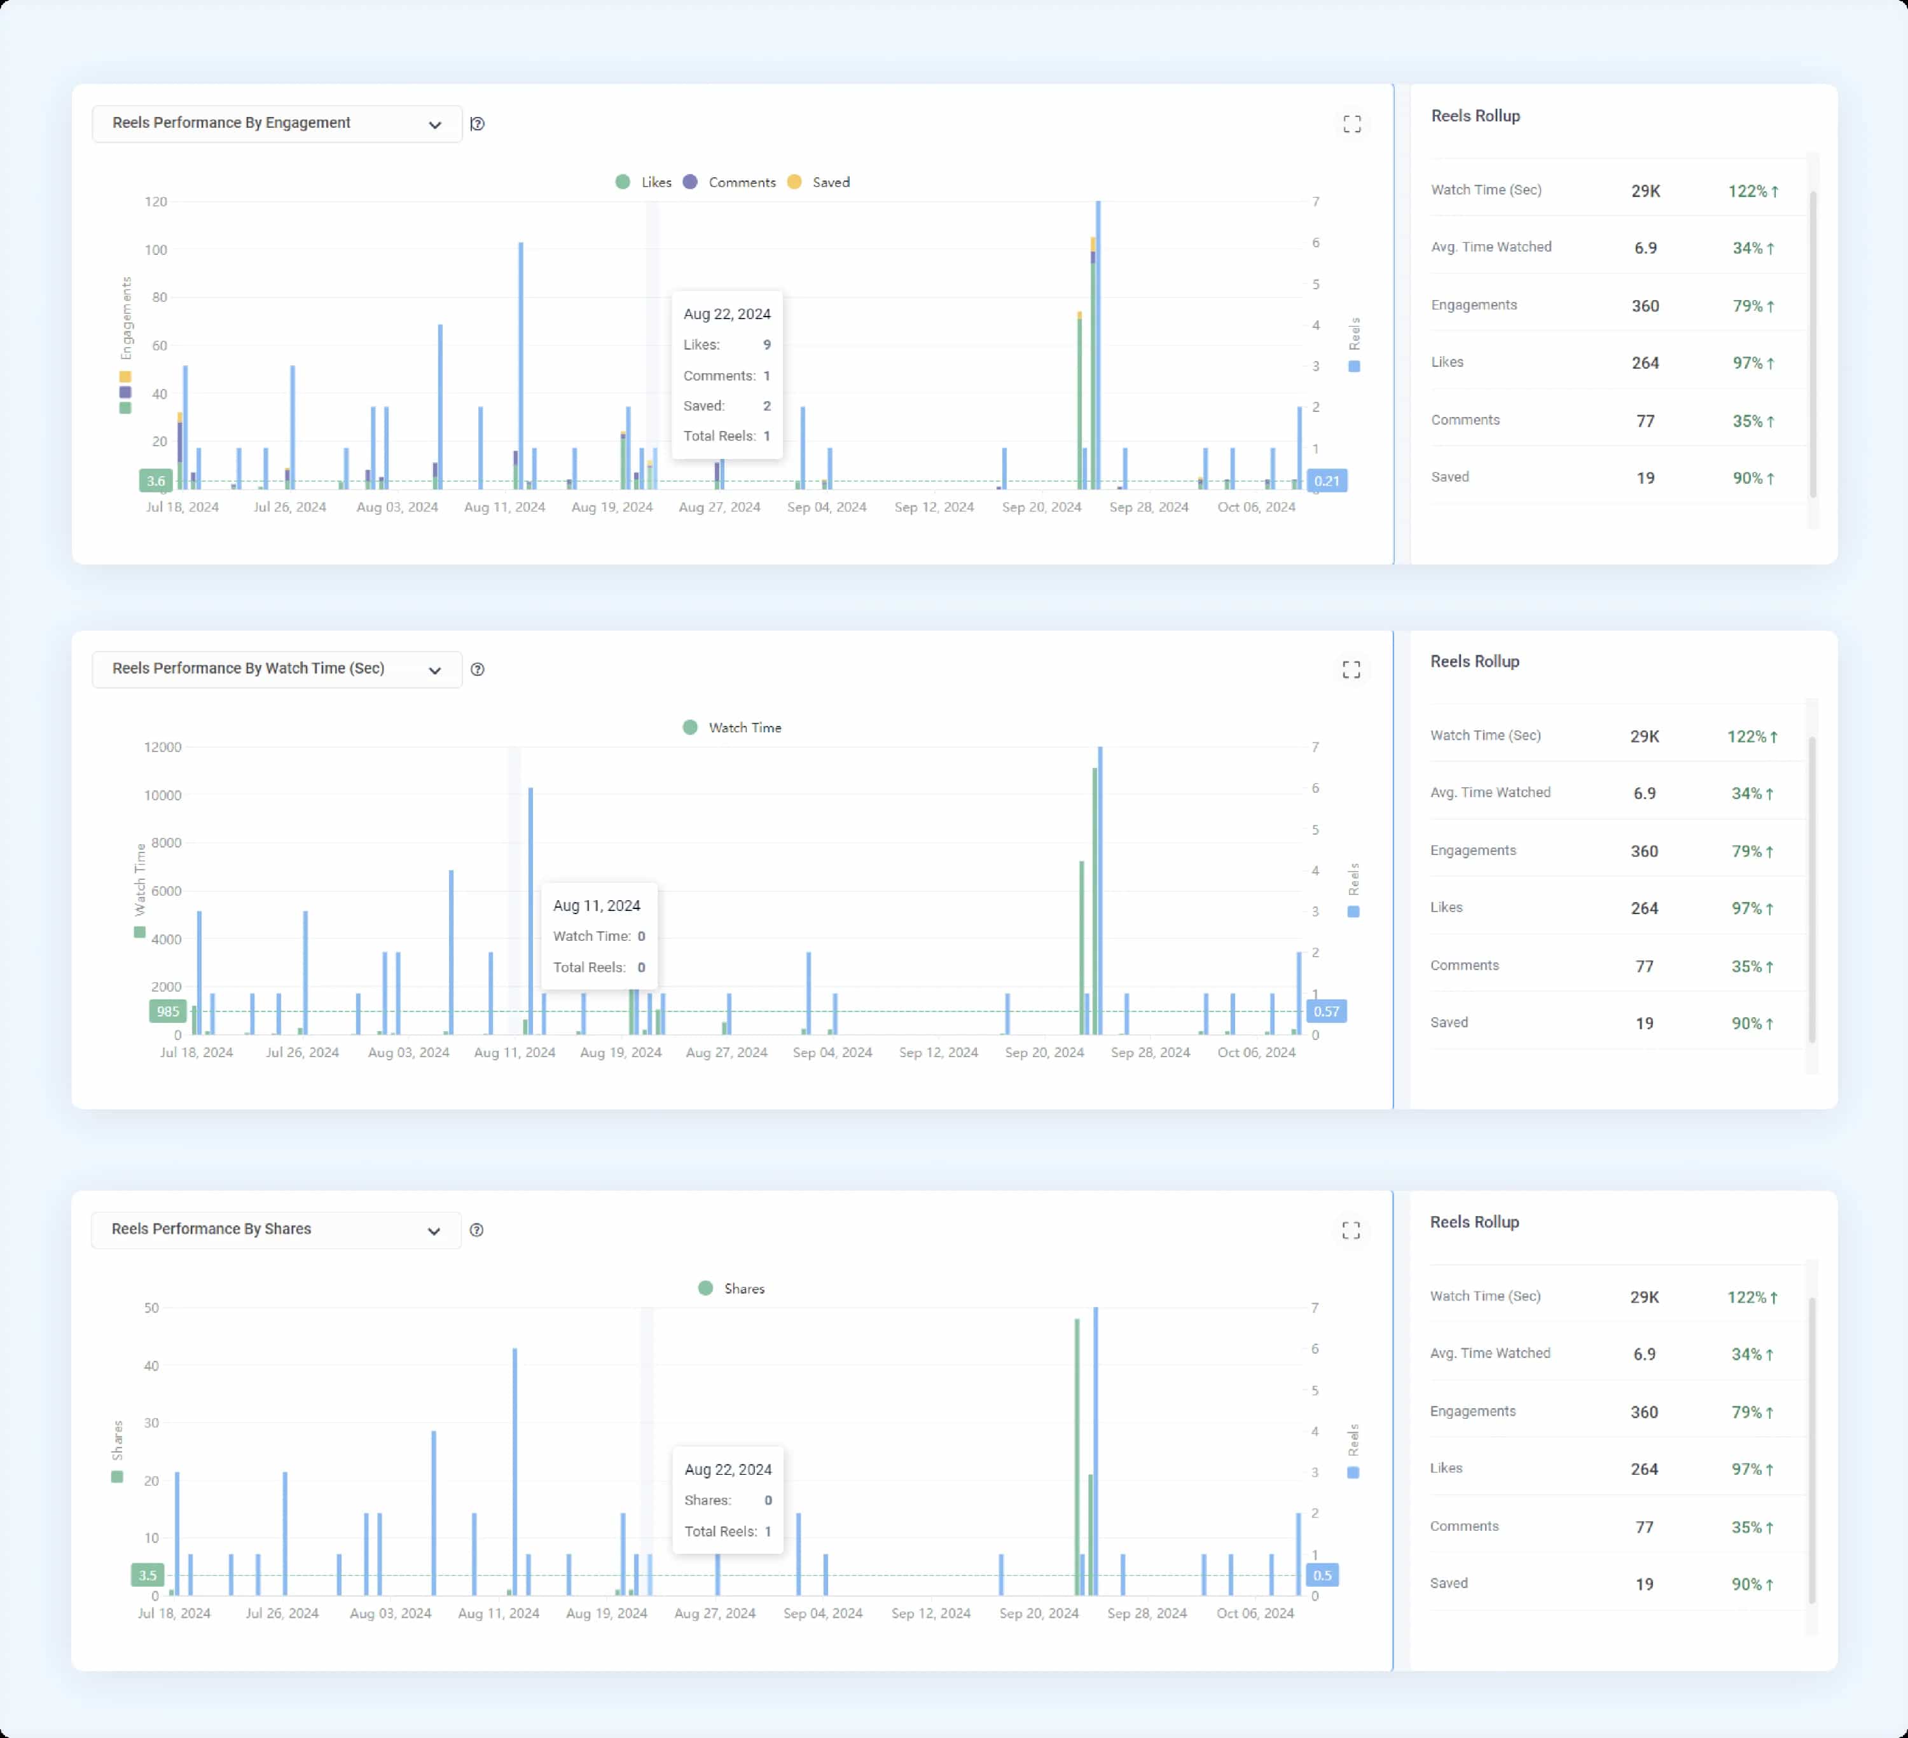
Task: Click scrollbar of top Reels Rollup panel
Action: 1813,343
